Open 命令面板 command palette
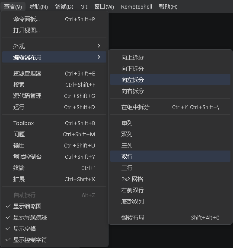The image size is (233, 248). pyautogui.click(x=54, y=19)
